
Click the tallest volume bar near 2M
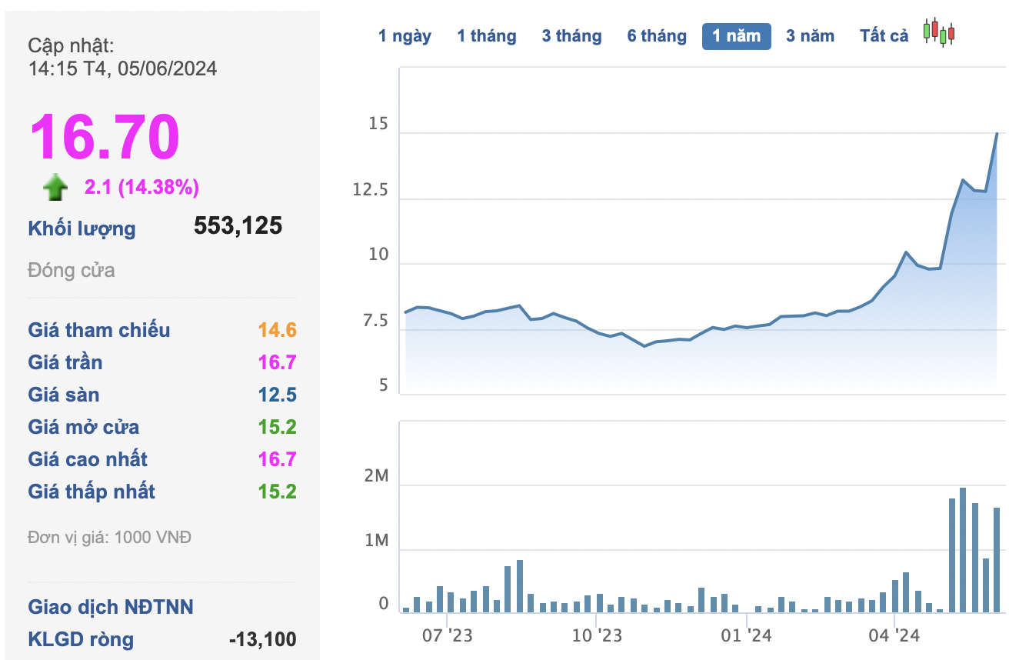[963, 549]
